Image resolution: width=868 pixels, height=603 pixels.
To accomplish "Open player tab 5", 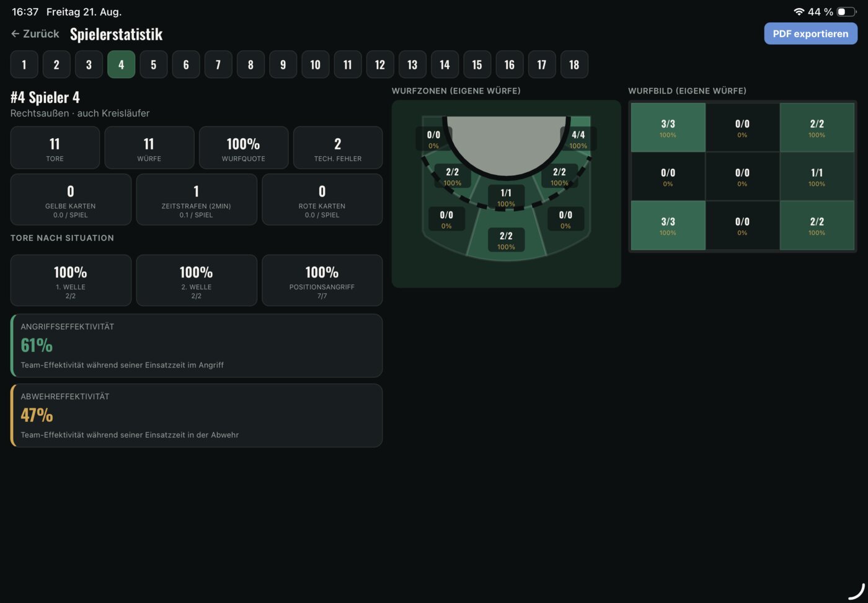I will (x=154, y=64).
